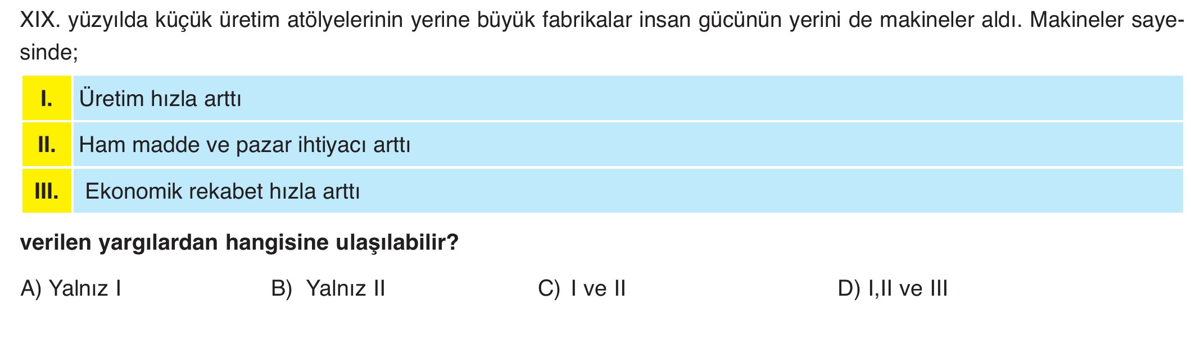Screen dimensions: 1191x354
Task: Click the "A)" option letter
Action: [x=31, y=288]
